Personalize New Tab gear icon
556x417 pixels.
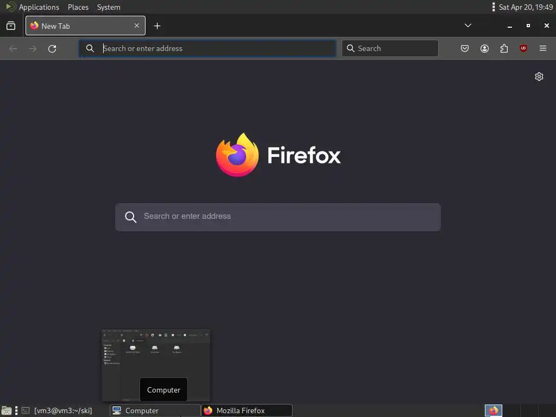pos(539,77)
